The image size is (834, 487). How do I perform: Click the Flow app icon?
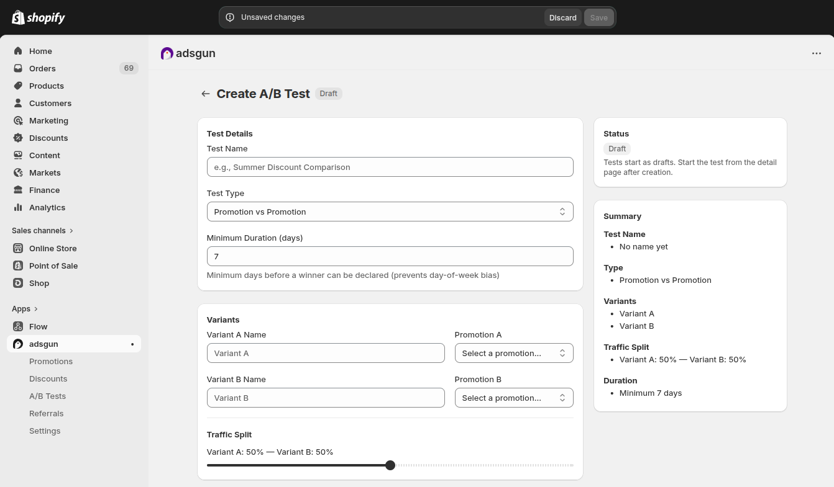[18, 326]
